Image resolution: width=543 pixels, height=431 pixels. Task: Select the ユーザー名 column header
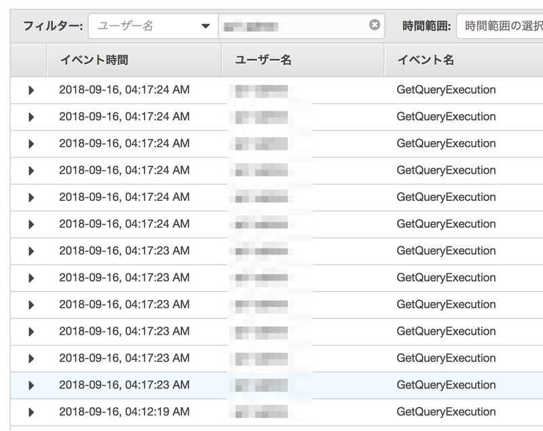point(303,60)
